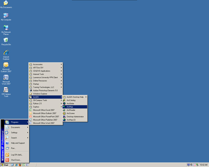The image size is (209, 167).
Task: Open My Computer desktop icon
Action: click(6, 17)
